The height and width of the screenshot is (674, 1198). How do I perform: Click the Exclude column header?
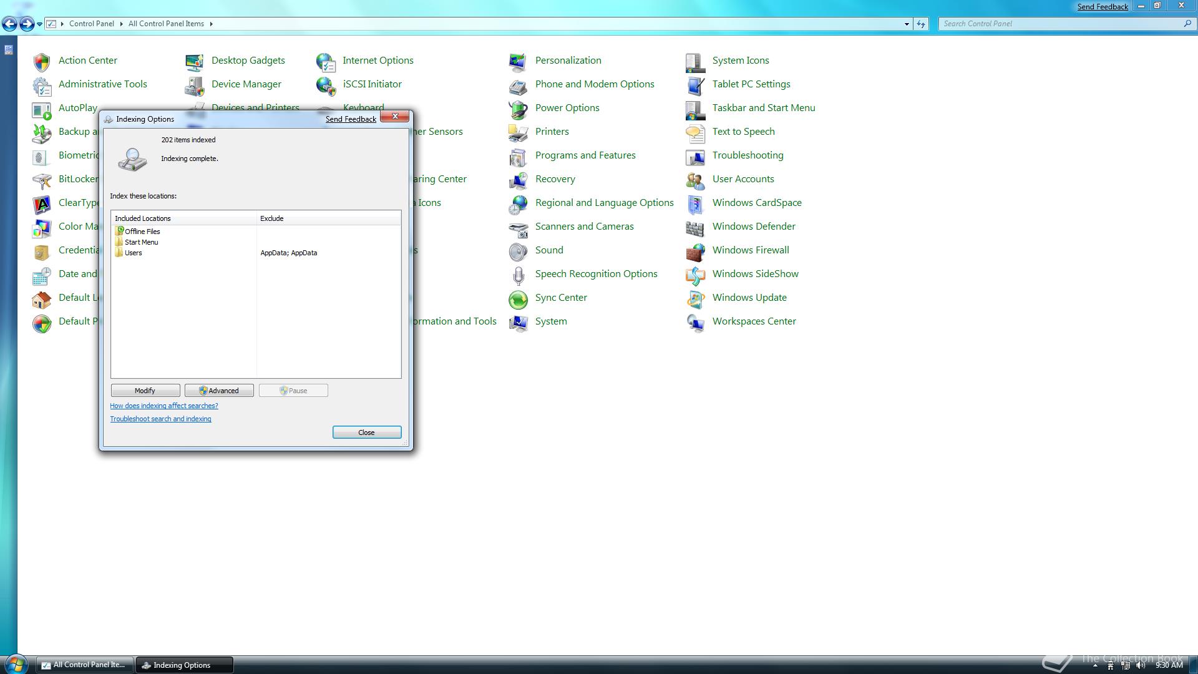329,218
